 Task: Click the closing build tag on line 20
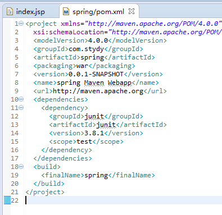click(x=49, y=184)
